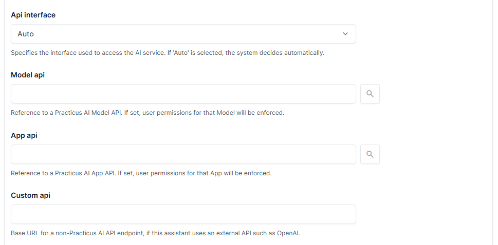Click the Model api search magnifier icon
The height and width of the screenshot is (245, 498).
pos(370,94)
